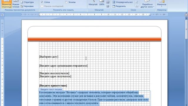Click the [Введите имя получателя] field

pos(54,73)
